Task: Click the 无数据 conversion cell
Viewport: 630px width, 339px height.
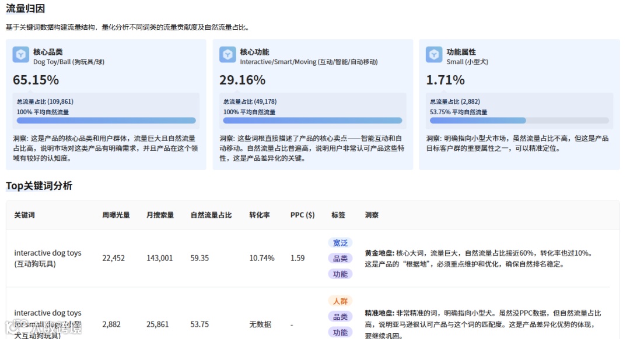Action: pyautogui.click(x=260, y=324)
